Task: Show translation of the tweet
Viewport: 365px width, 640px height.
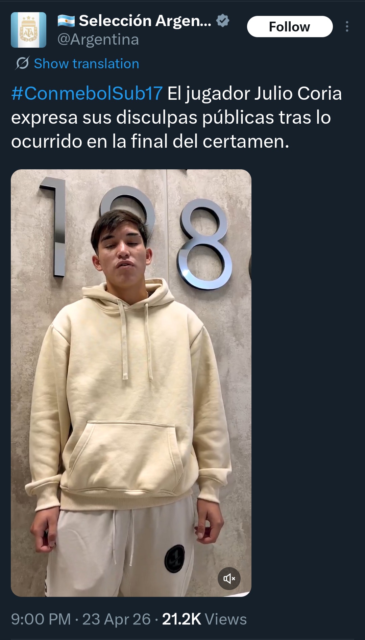Action: point(87,64)
